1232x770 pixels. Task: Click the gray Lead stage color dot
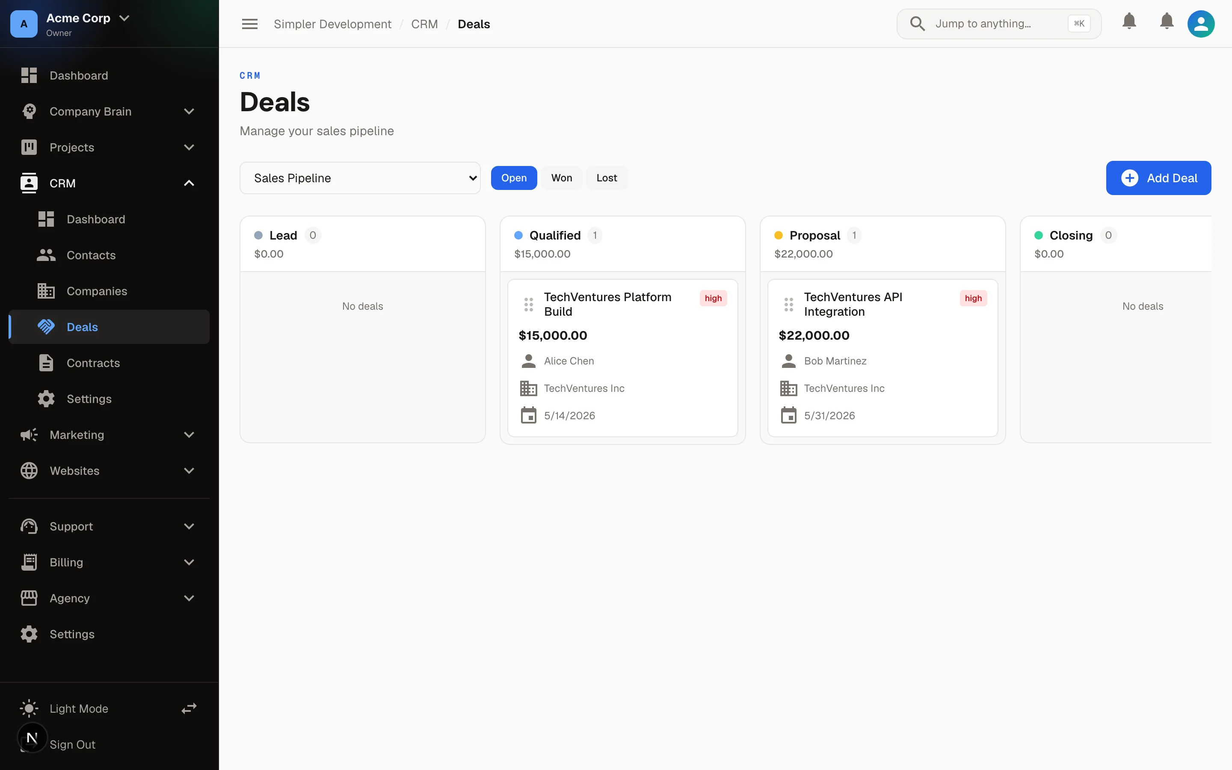point(258,235)
